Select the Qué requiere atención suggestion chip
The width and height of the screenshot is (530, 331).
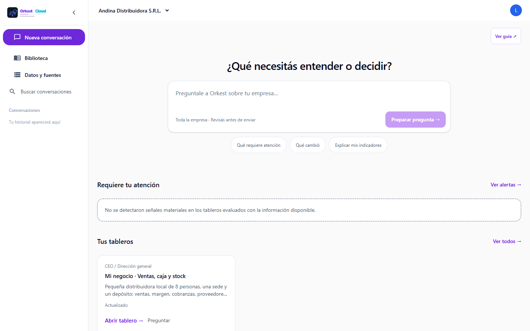click(x=259, y=145)
